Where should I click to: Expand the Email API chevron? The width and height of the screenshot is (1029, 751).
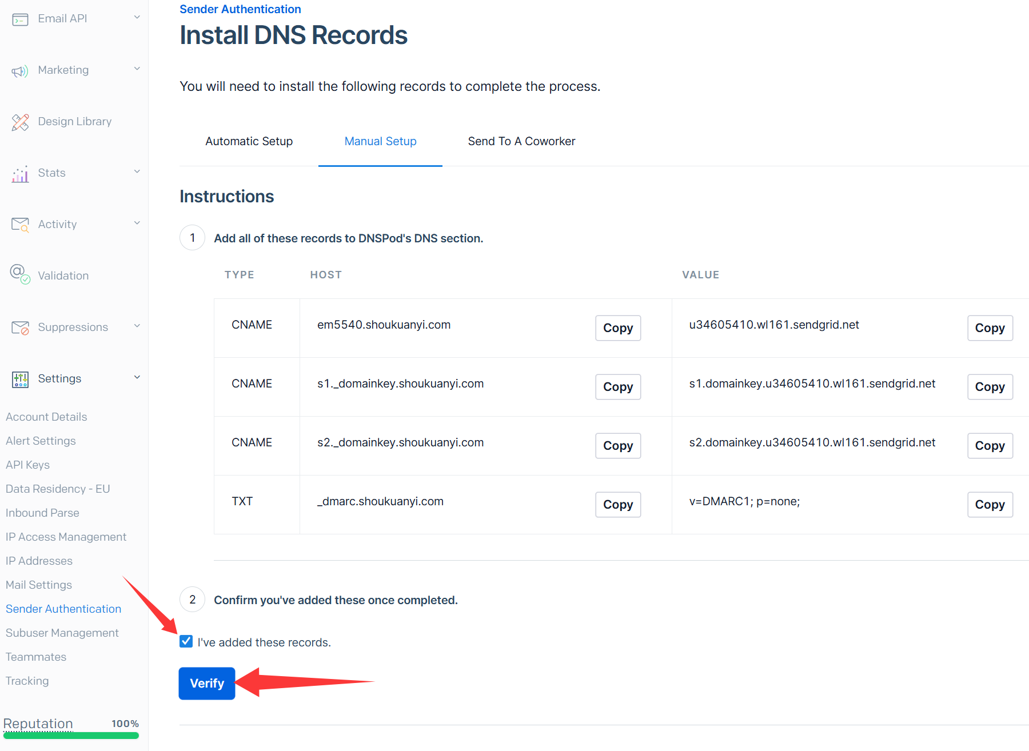pyautogui.click(x=137, y=18)
